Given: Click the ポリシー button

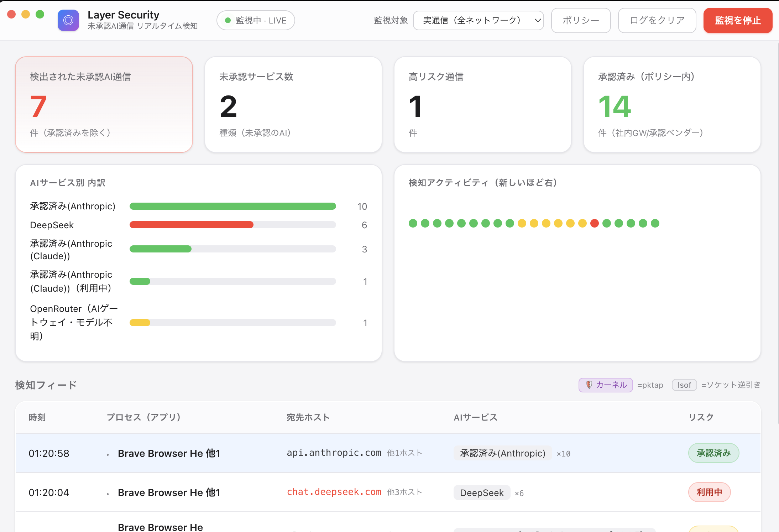Looking at the screenshot, I should 581,20.
